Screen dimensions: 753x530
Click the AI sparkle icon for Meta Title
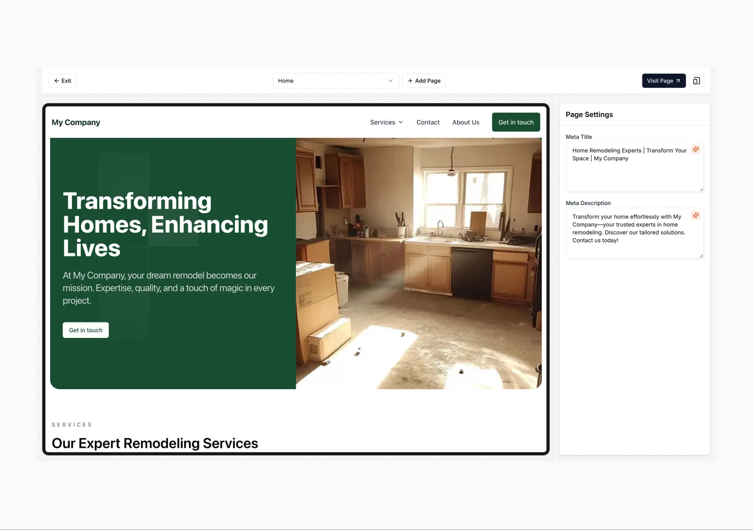tap(695, 149)
